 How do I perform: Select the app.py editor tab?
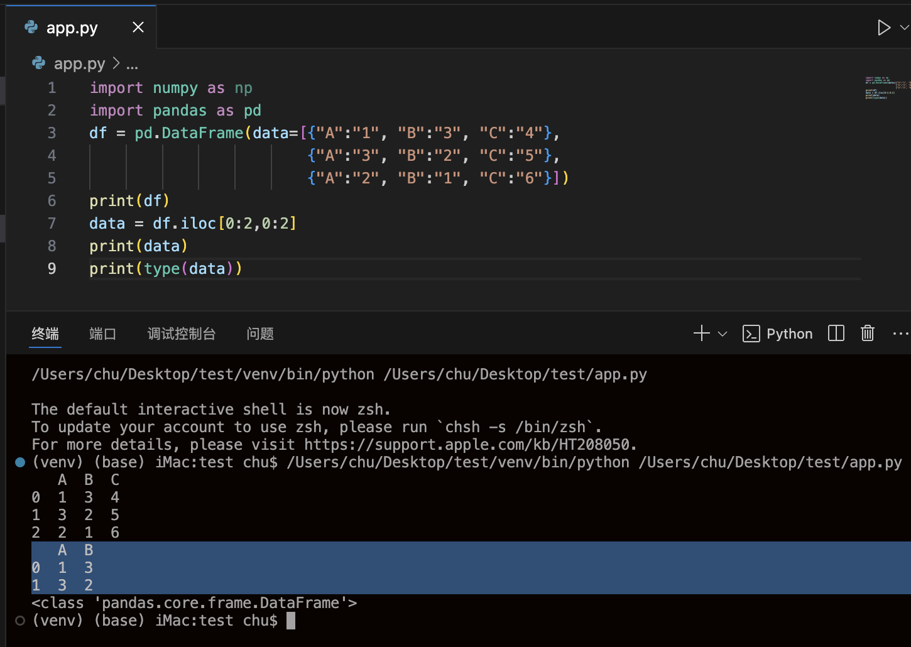72,28
